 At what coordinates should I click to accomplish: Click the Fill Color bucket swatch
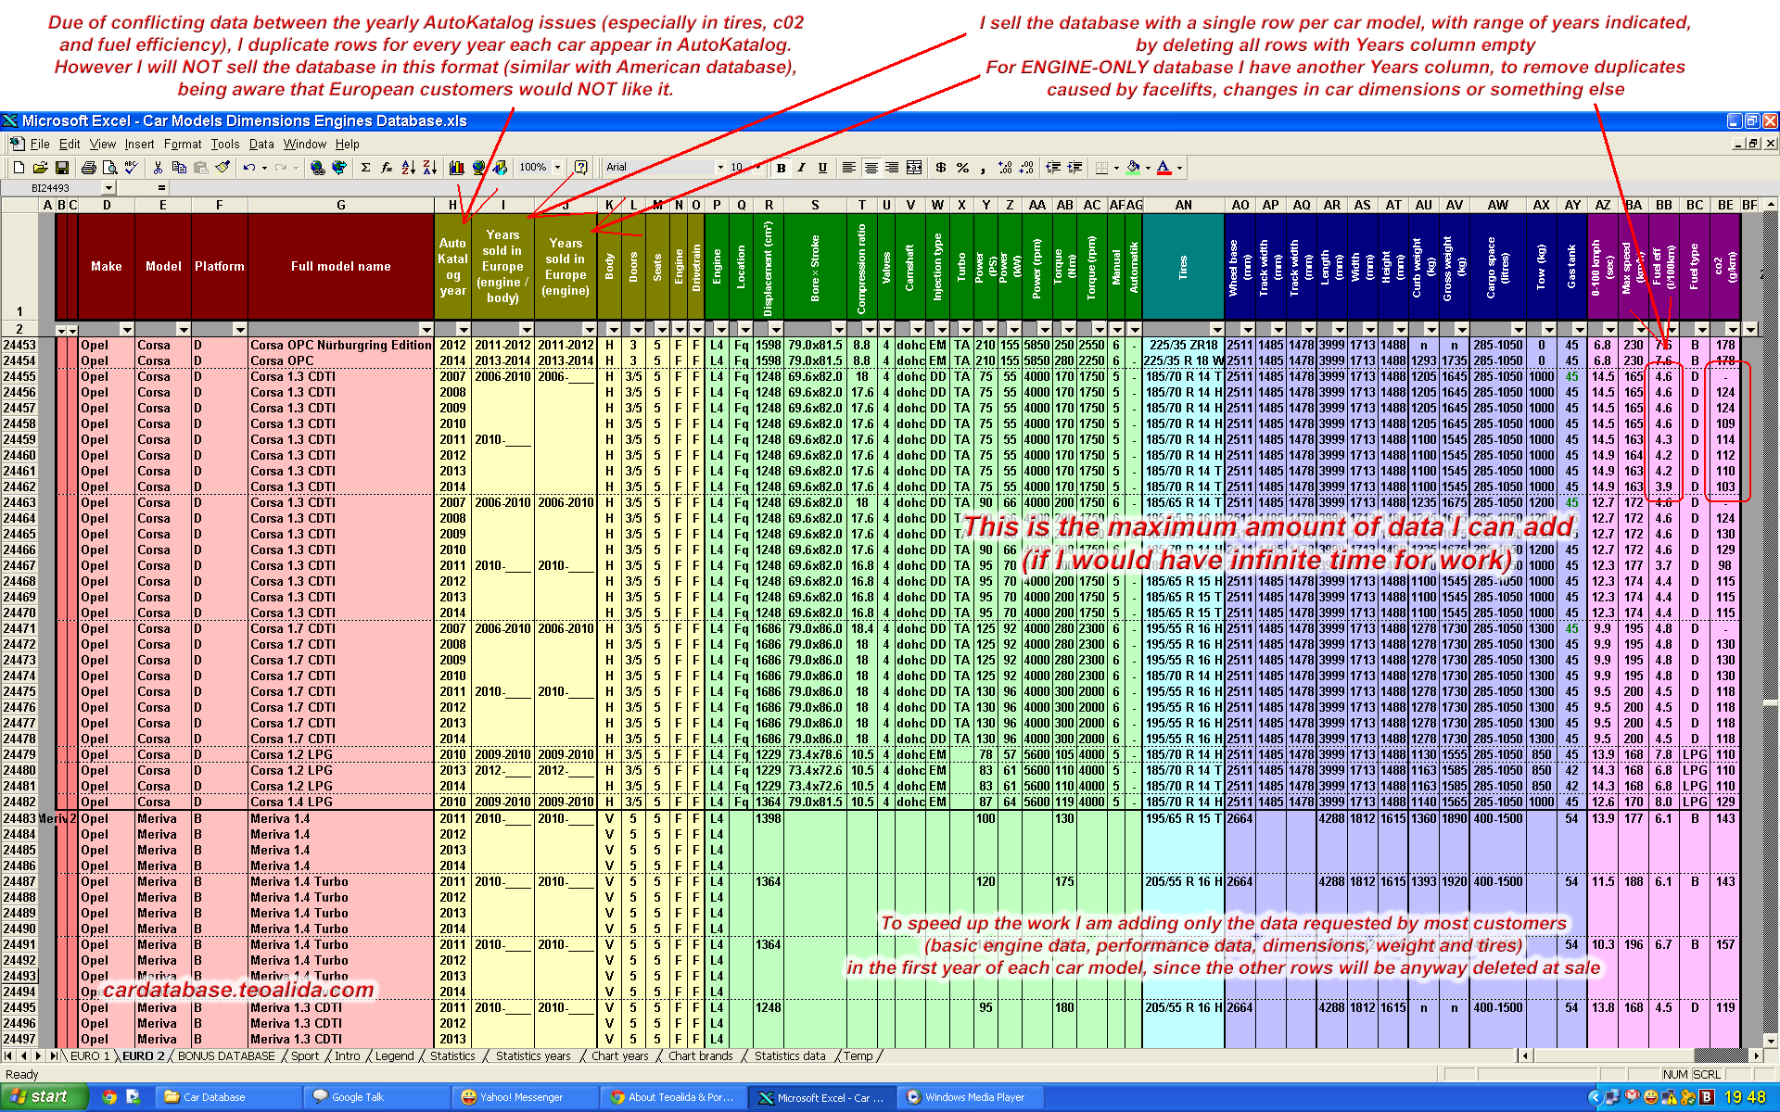[x=1132, y=168]
